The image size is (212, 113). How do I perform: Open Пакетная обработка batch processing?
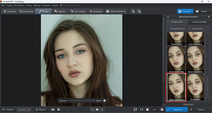(x=116, y=11)
